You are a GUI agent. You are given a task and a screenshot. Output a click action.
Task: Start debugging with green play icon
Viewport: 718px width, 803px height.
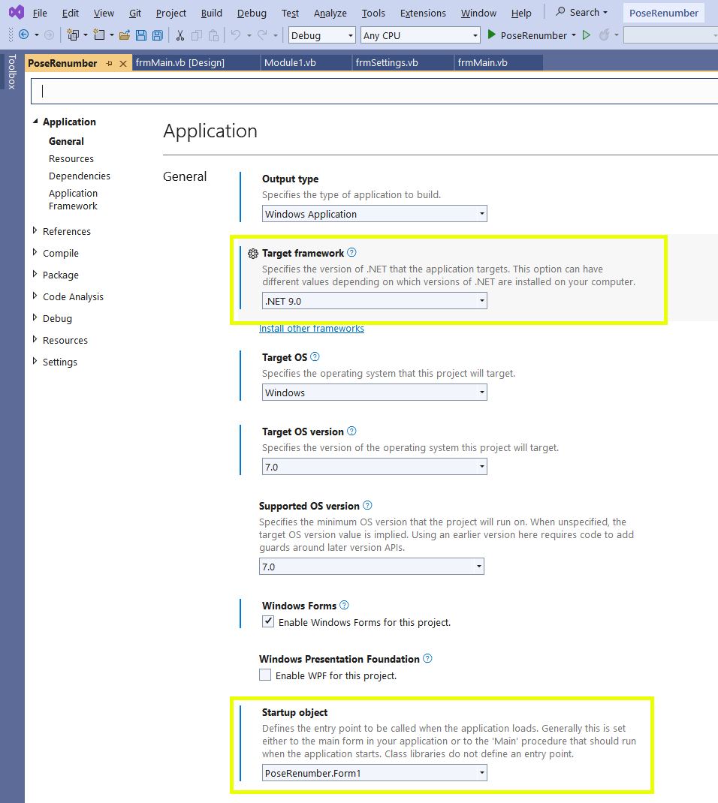tap(491, 35)
